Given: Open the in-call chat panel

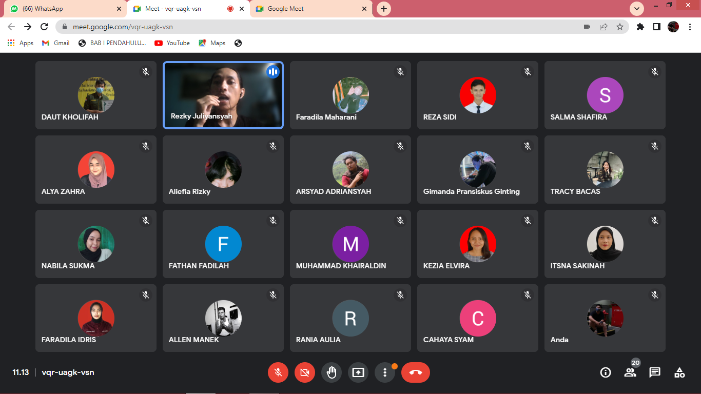Looking at the screenshot, I should tap(655, 372).
